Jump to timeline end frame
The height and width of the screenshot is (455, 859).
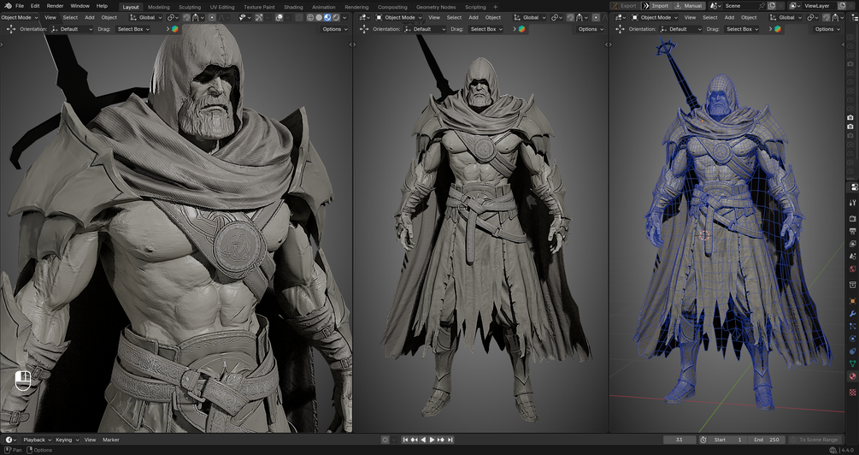(x=450, y=440)
